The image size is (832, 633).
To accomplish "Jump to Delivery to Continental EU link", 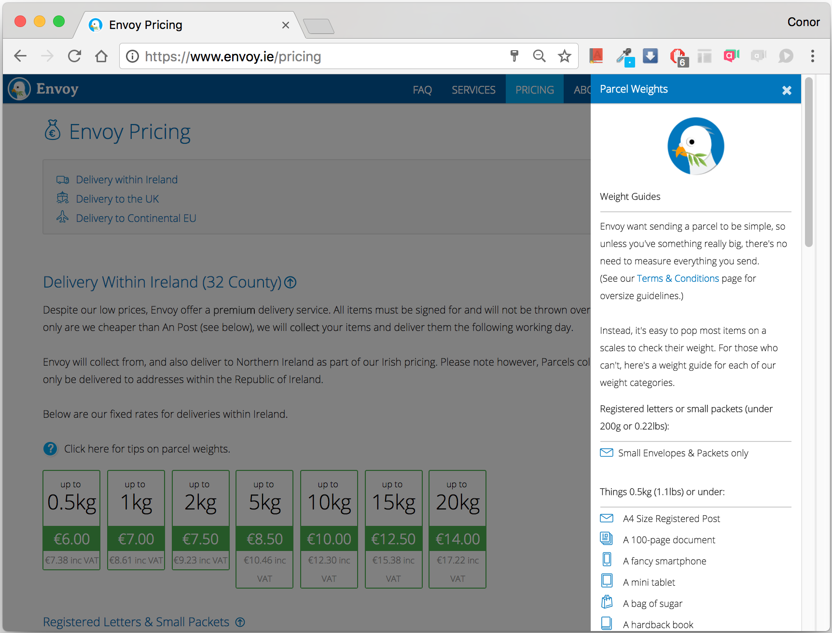I will [136, 218].
